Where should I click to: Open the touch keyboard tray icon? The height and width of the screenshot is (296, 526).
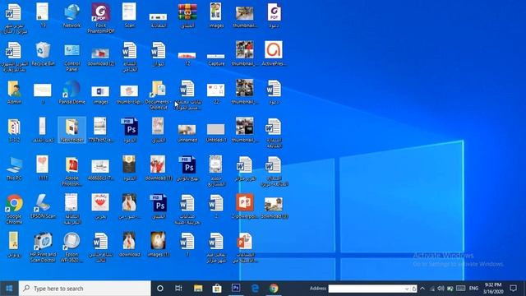point(461,289)
